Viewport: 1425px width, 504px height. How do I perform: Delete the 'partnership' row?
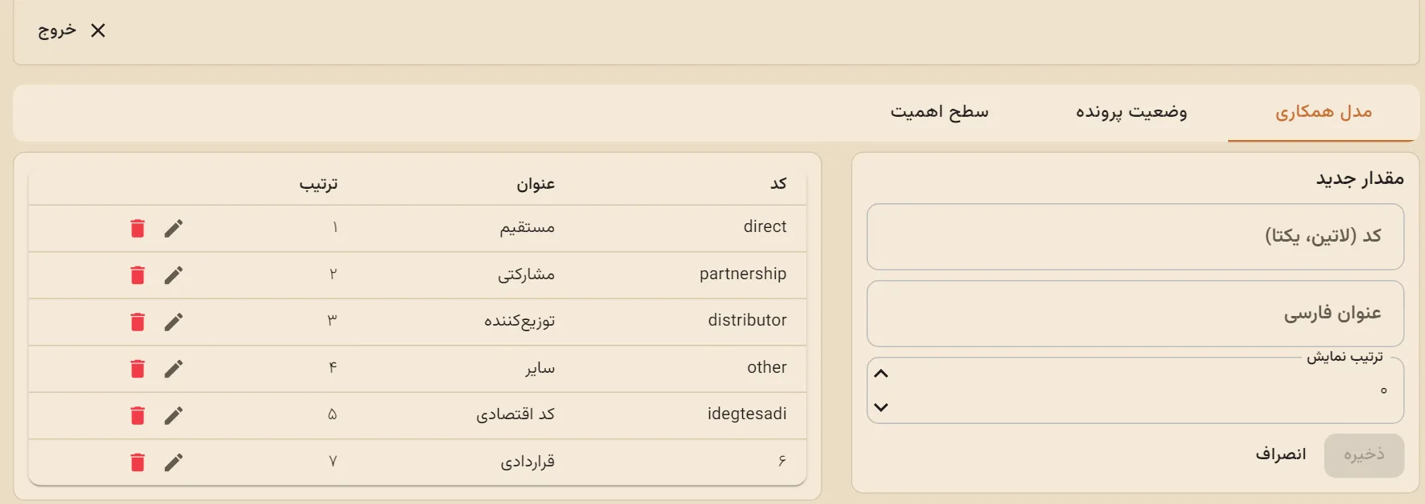pyautogui.click(x=138, y=275)
